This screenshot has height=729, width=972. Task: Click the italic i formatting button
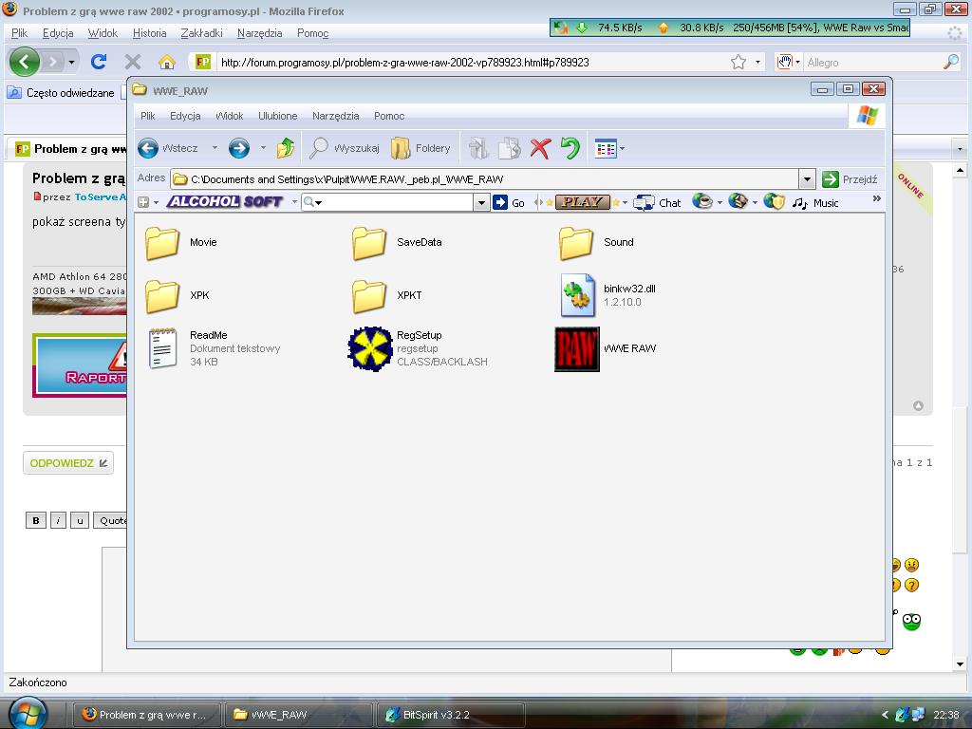coord(58,521)
